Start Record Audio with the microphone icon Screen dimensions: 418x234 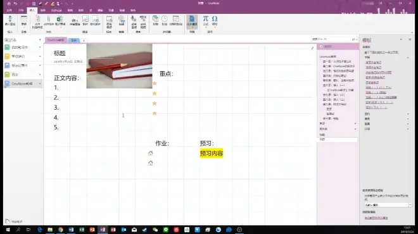[x=134, y=22]
